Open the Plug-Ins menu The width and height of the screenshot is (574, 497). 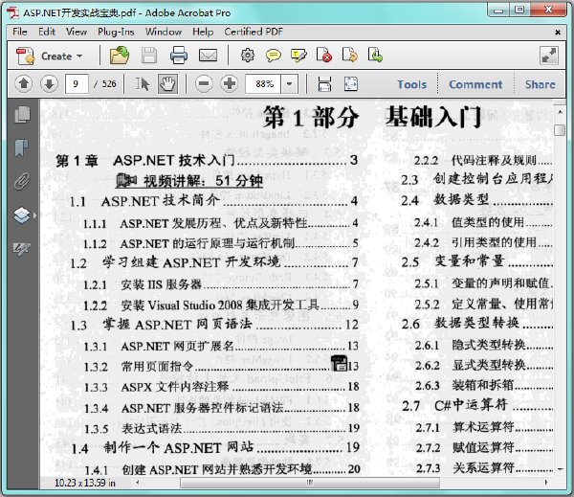point(116,32)
